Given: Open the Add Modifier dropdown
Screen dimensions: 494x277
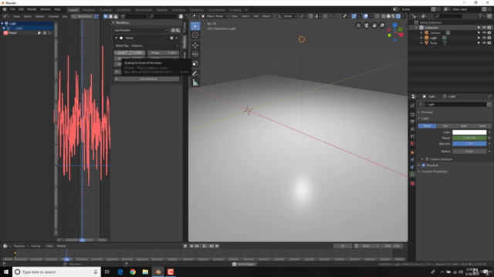Looking at the screenshot, I should tap(140, 31).
